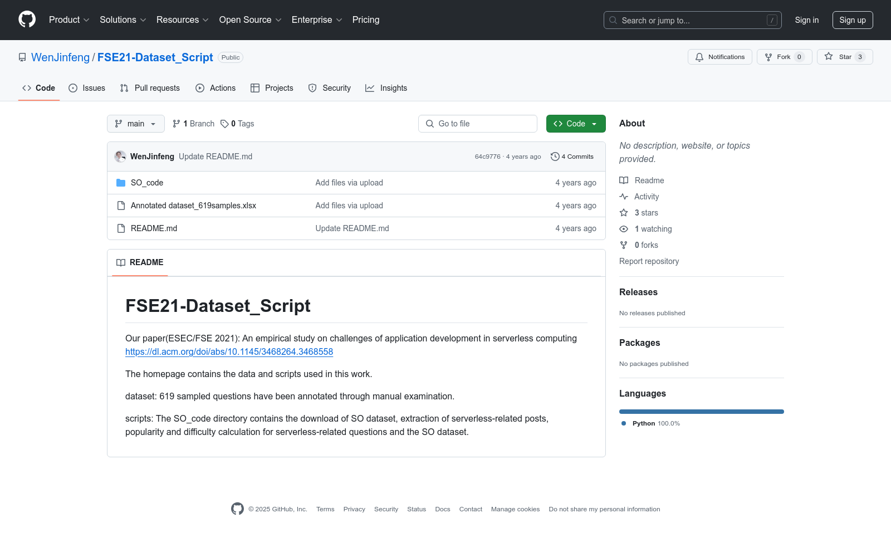
Task: Open the SO_code folder name
Action: point(147,183)
